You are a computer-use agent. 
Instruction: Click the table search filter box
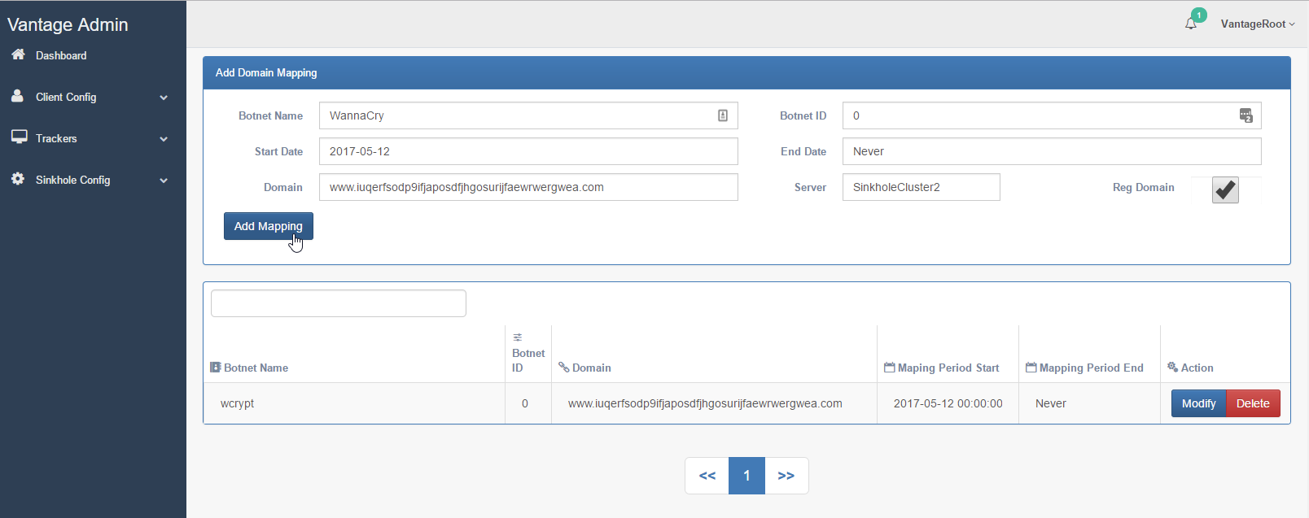click(x=339, y=303)
